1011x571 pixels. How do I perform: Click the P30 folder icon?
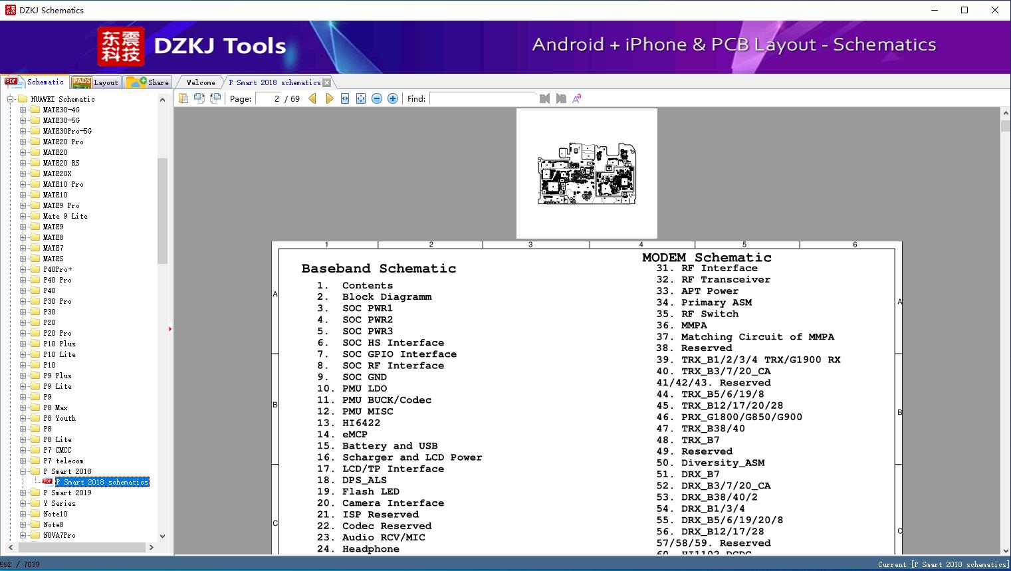coord(35,312)
